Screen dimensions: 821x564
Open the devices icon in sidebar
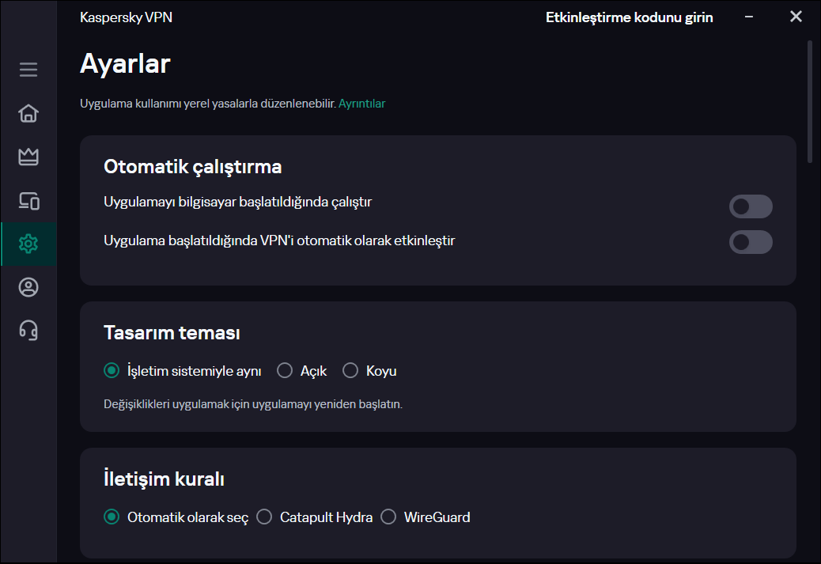28,201
